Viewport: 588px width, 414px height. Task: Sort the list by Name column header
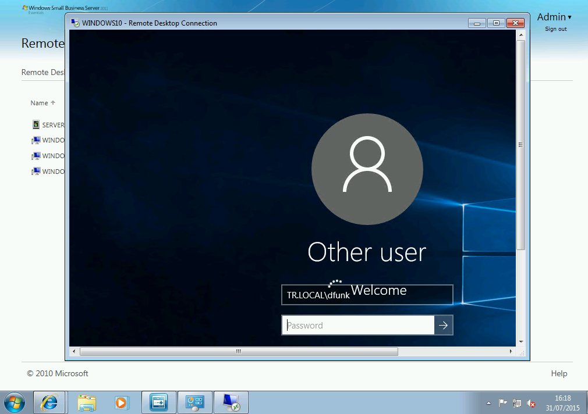pos(40,103)
